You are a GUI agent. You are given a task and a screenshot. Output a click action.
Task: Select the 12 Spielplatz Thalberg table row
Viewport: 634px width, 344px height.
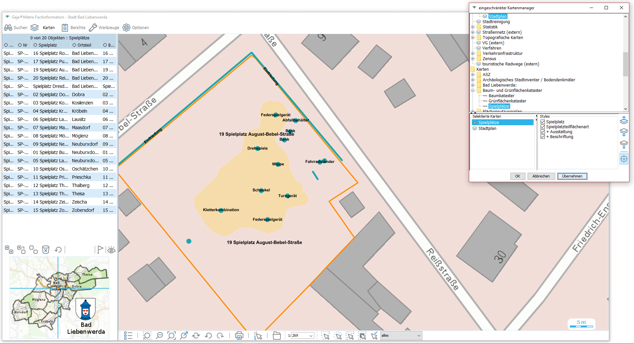click(59, 185)
